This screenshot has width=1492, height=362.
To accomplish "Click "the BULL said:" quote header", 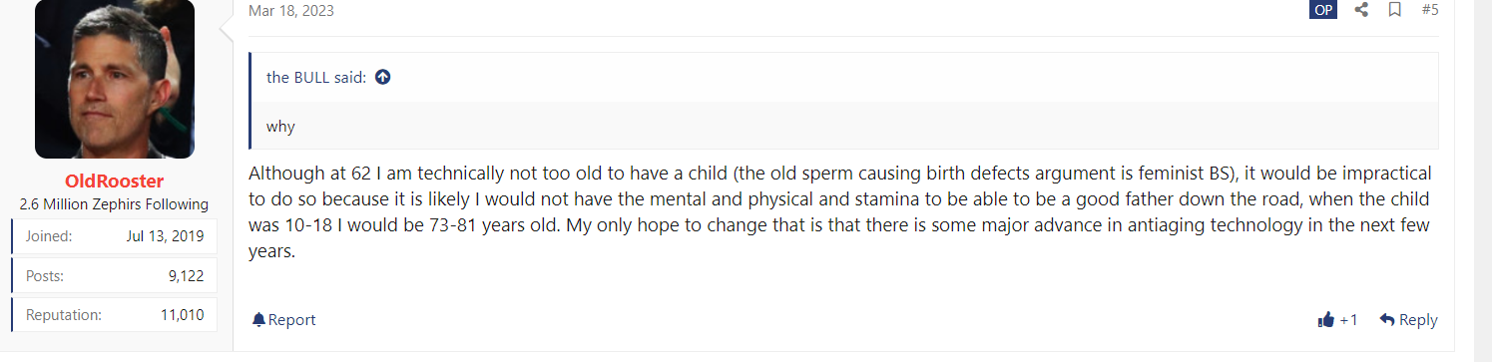I will (316, 78).
